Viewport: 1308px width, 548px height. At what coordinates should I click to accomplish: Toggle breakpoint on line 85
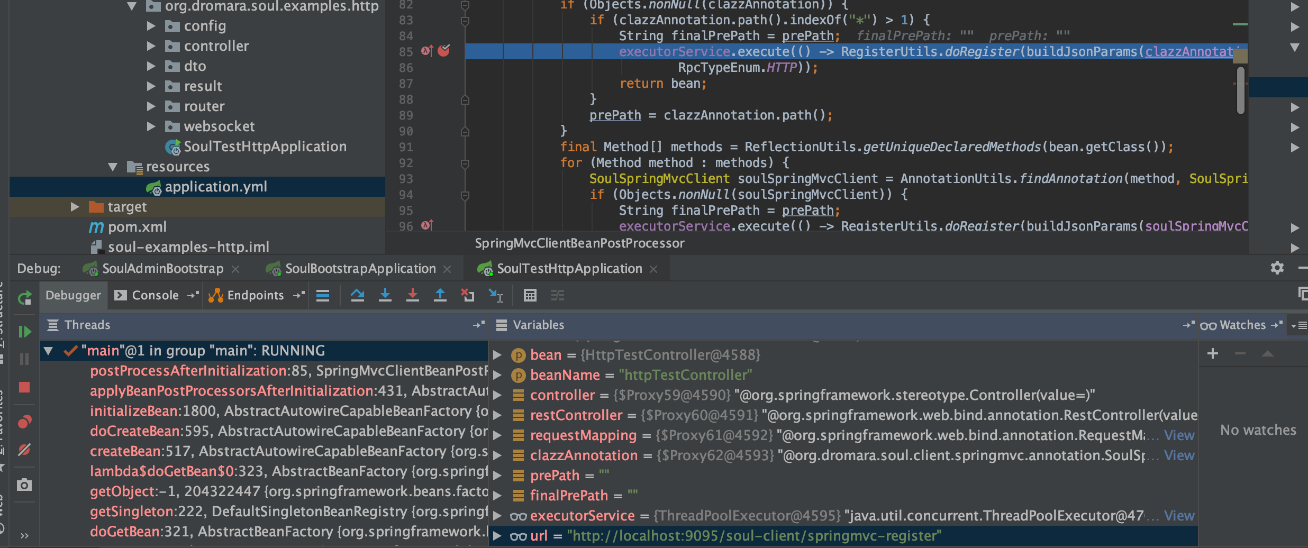click(444, 51)
